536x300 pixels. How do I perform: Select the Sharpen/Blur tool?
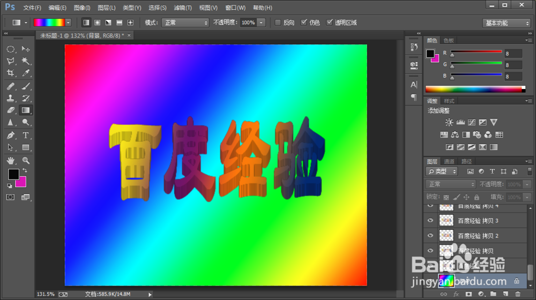click(x=11, y=122)
